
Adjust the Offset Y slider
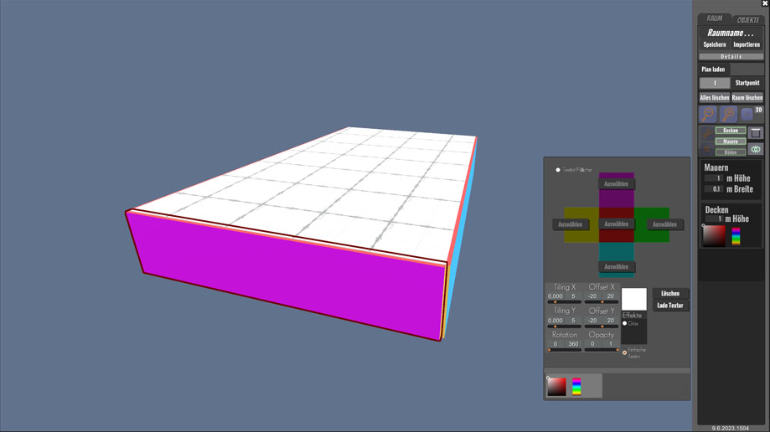coord(602,326)
